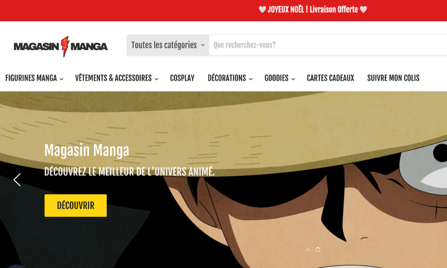Image resolution: width=447 pixels, height=268 pixels.
Task: Focus the Que recherchez-vous search field
Action: click(x=328, y=45)
